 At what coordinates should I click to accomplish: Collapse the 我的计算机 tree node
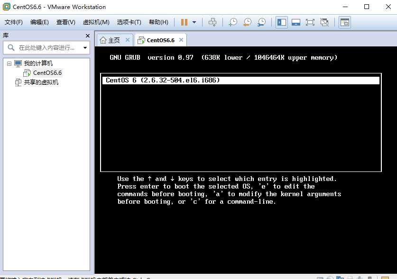pos(9,63)
